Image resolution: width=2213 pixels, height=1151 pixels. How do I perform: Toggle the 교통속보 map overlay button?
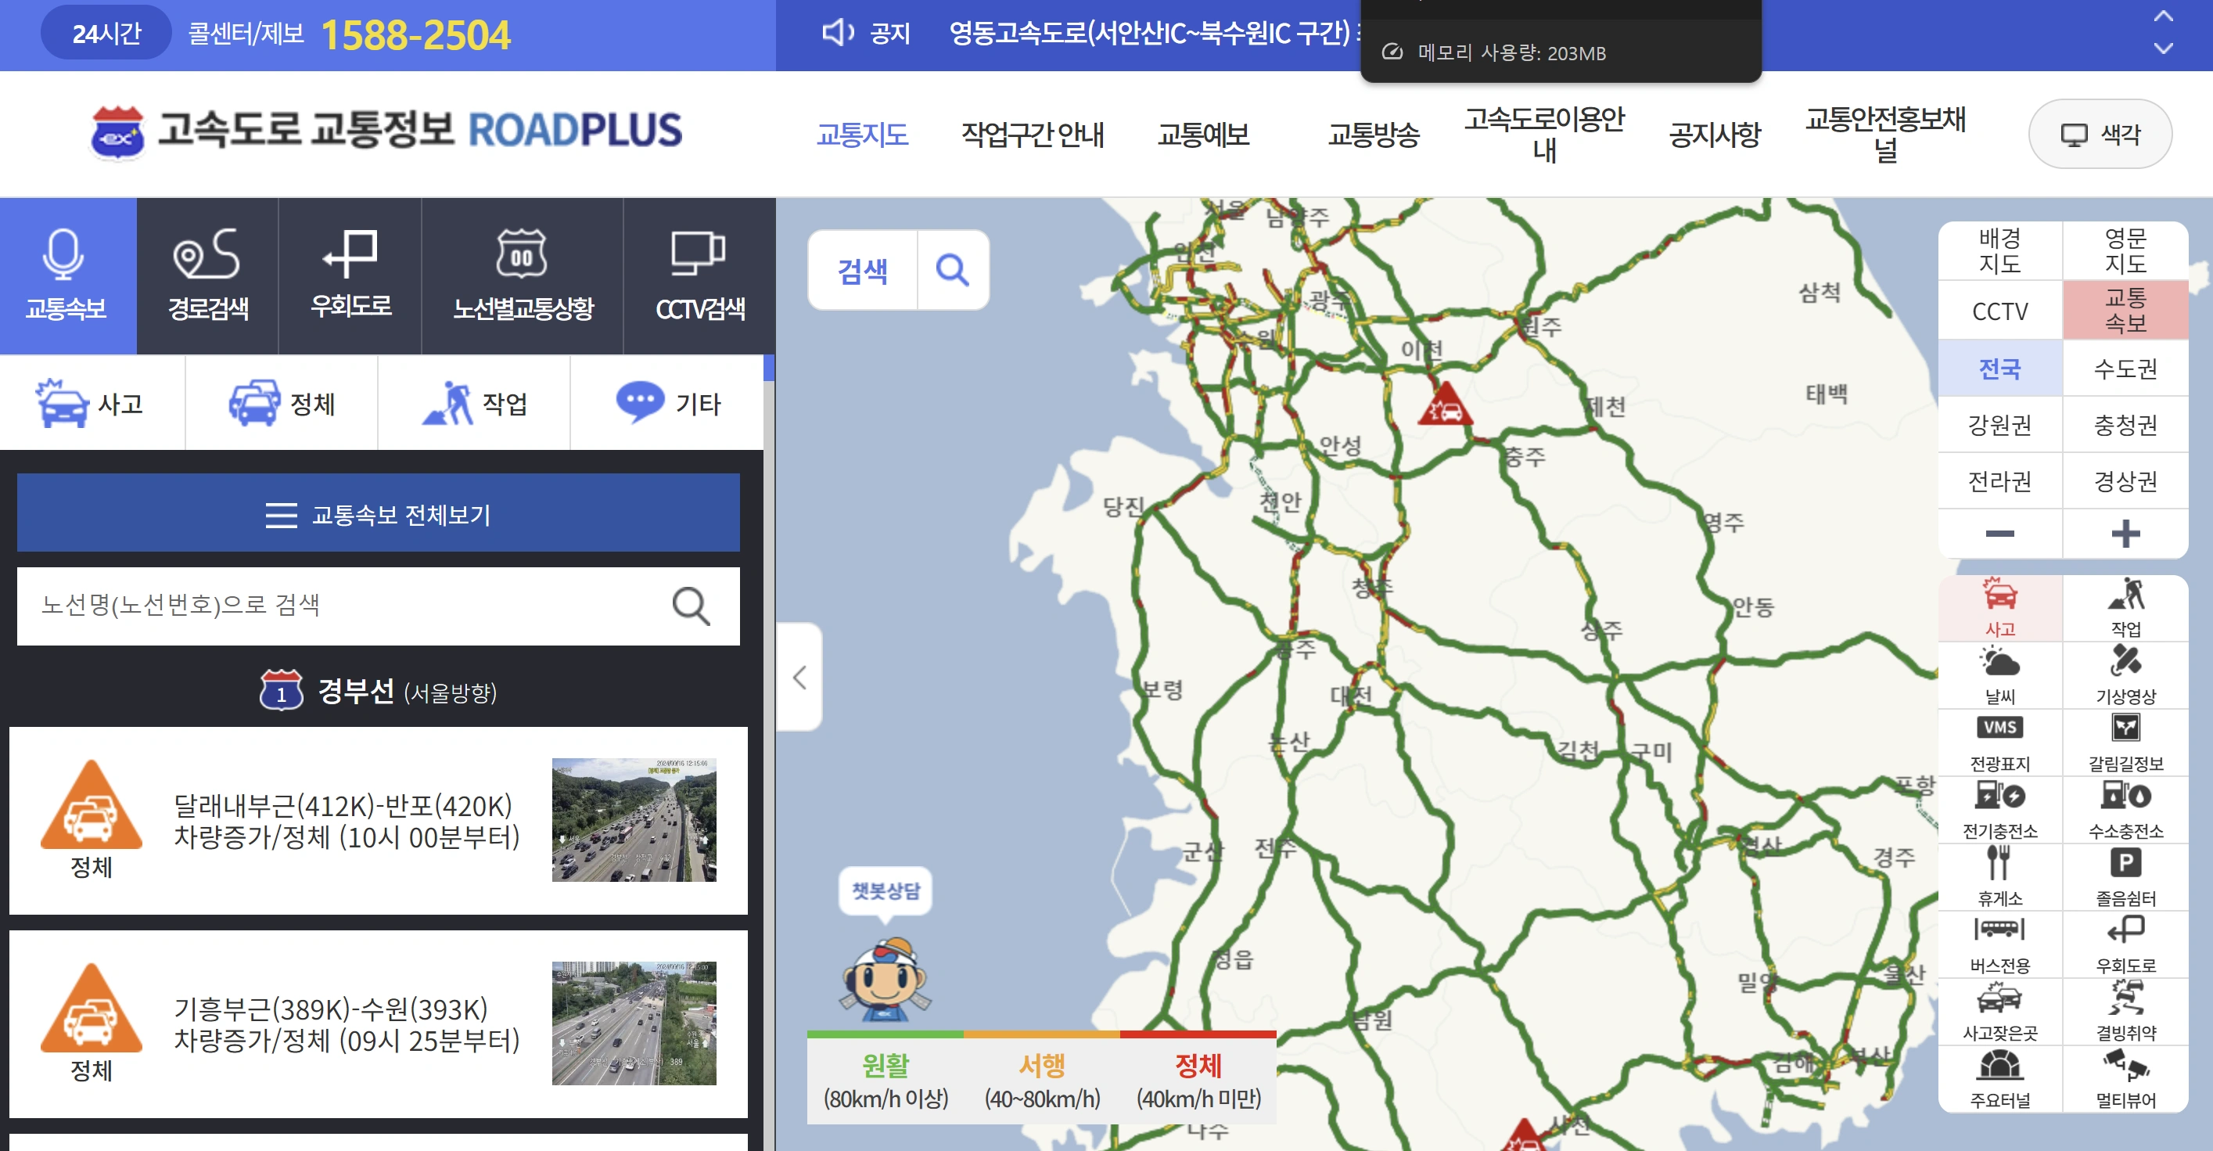tap(2125, 309)
